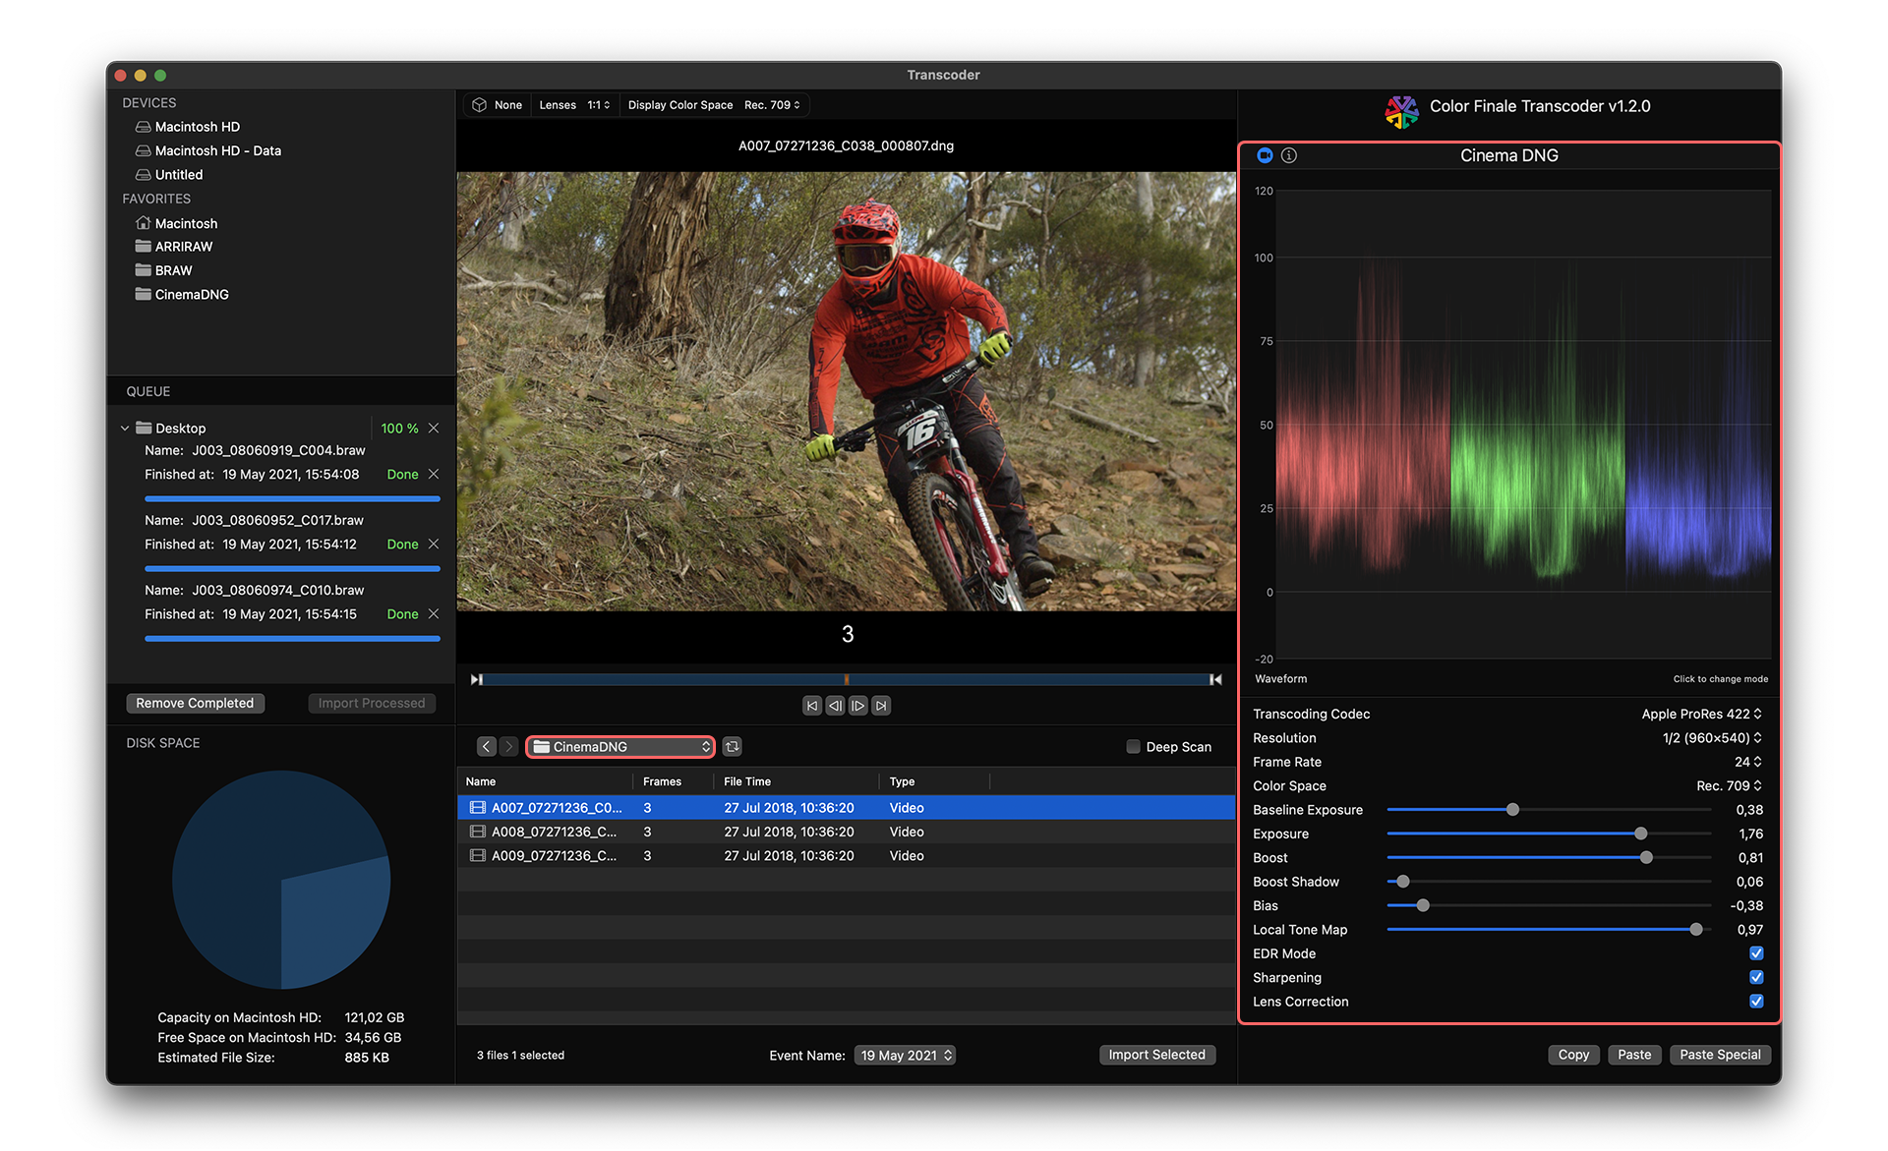Remove J003_08060952_C017.braw from queue
The width and height of the screenshot is (1888, 1151).
coord(434,544)
